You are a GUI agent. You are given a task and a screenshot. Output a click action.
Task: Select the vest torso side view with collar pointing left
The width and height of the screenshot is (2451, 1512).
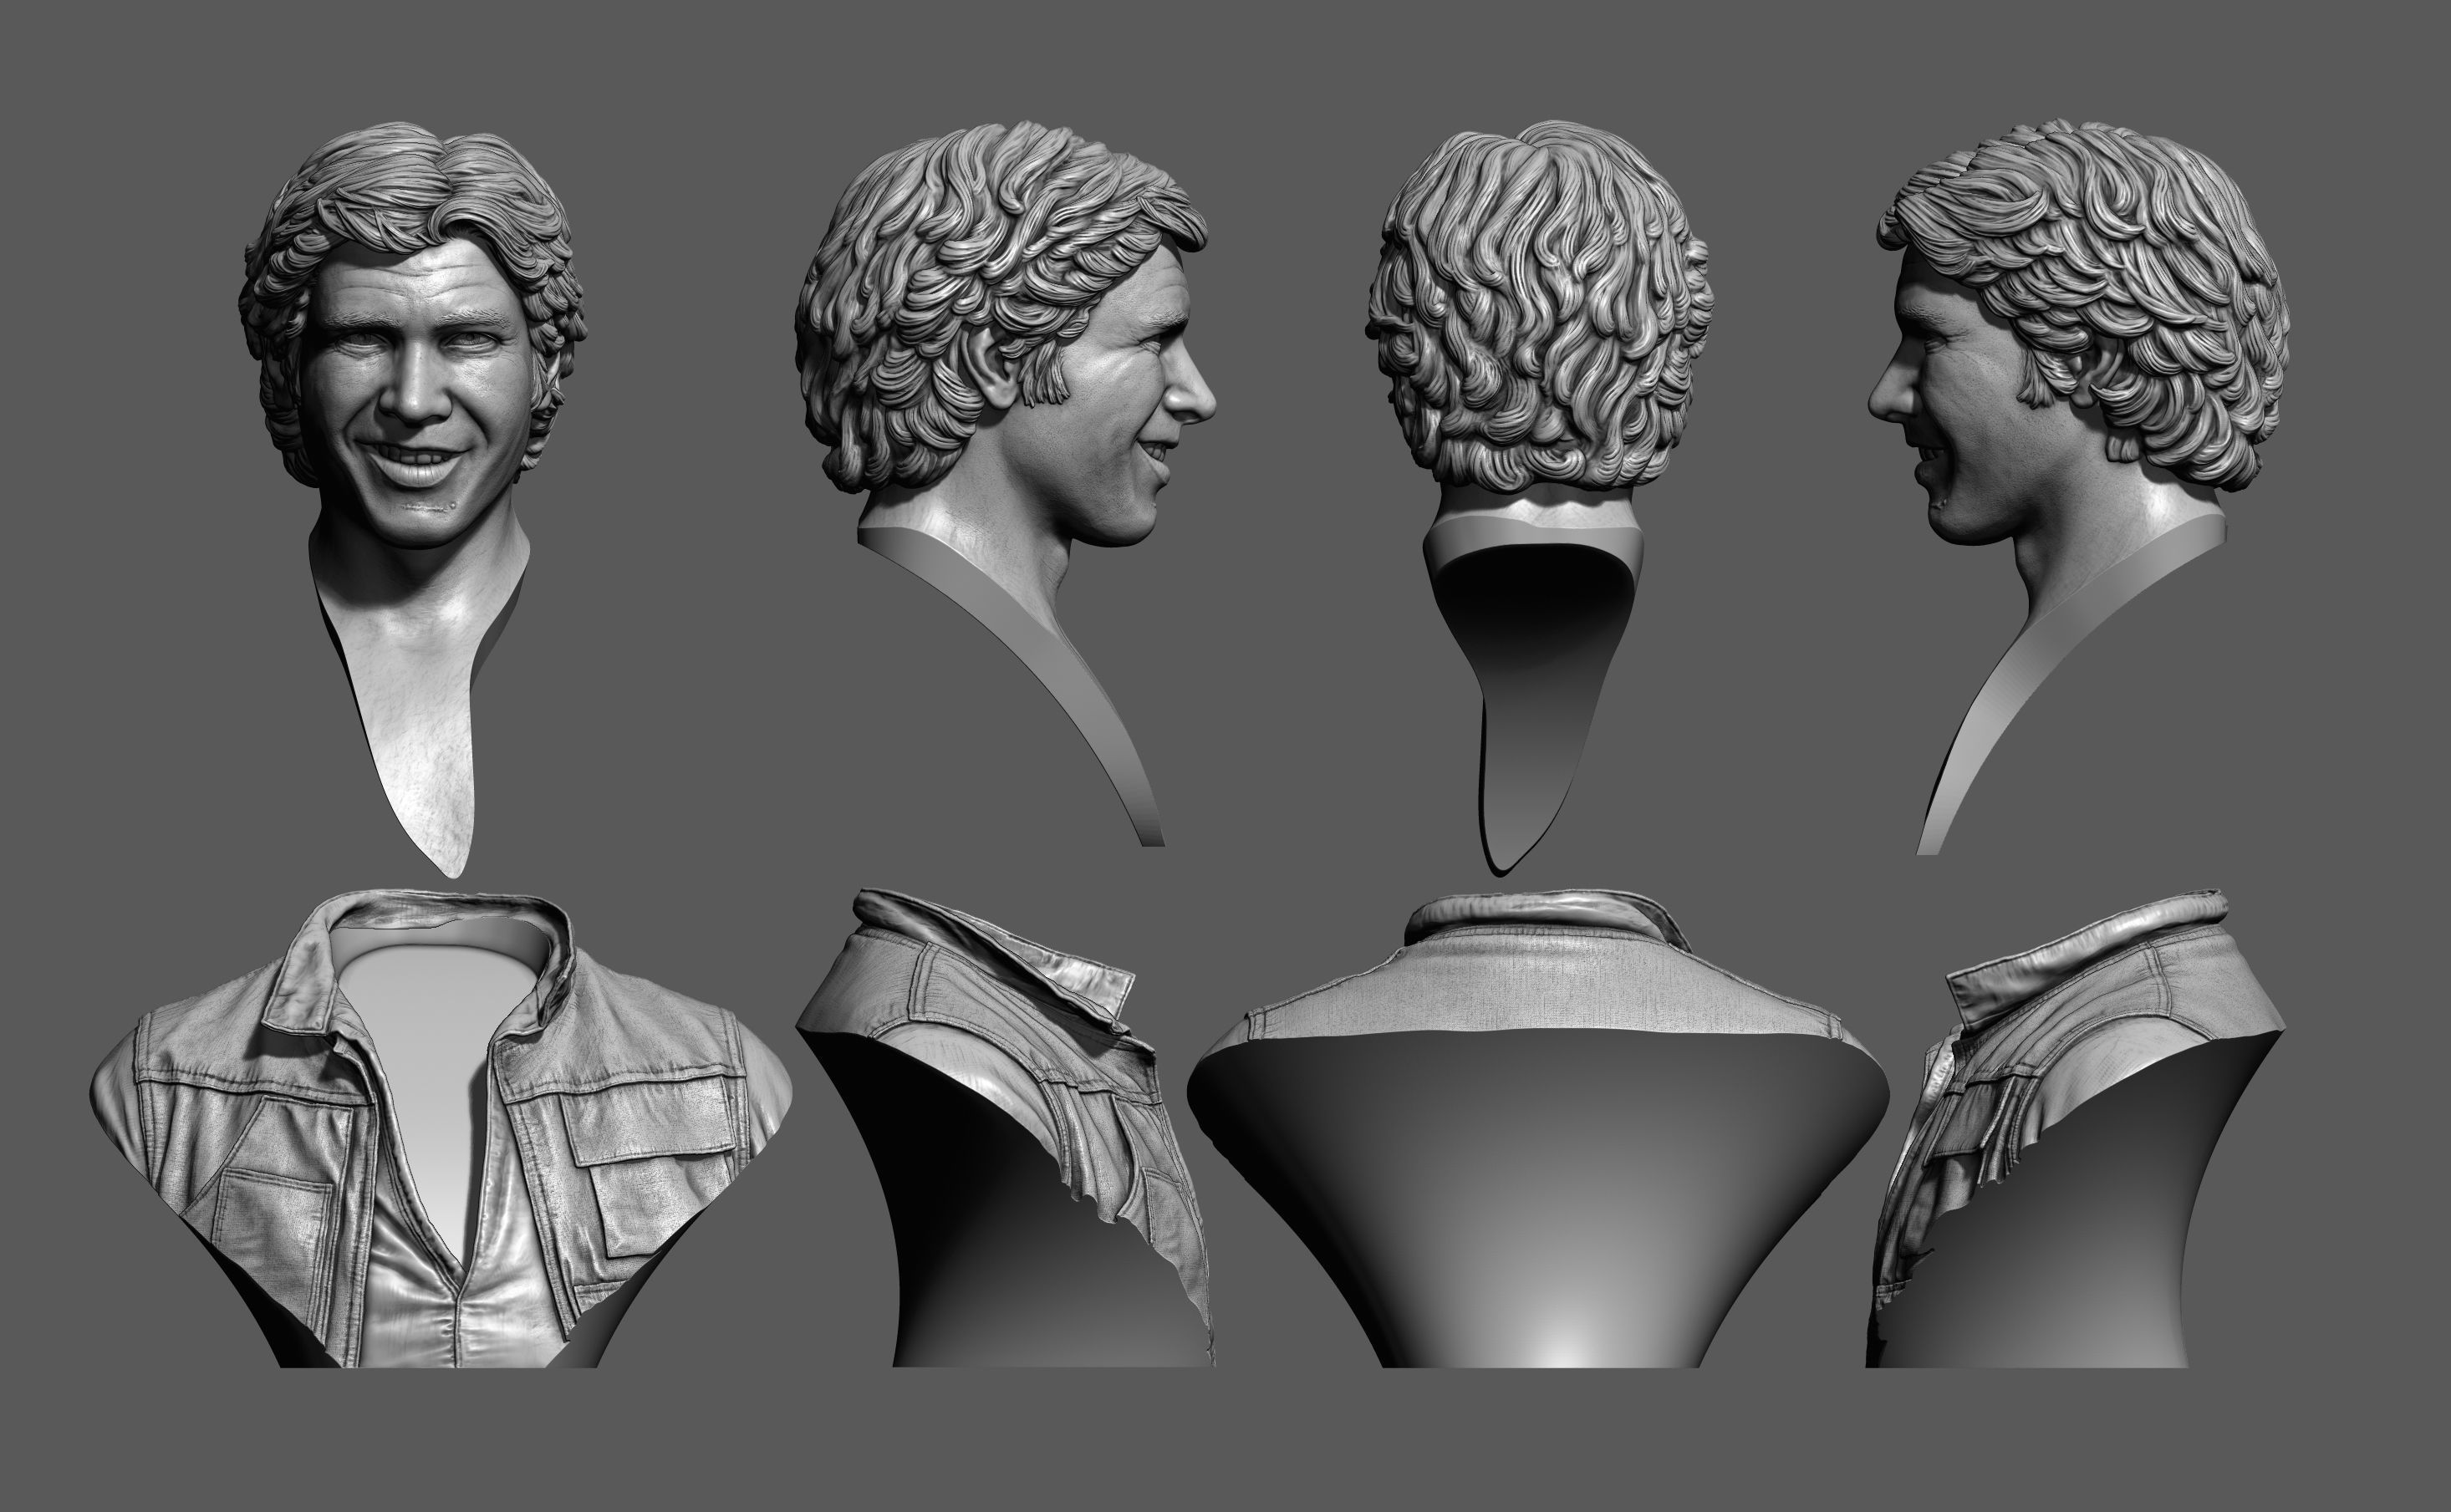point(2075,1127)
